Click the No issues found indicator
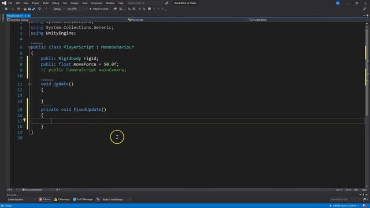Image resolution: width=370 pixels, height=208 pixels. click(x=32, y=190)
